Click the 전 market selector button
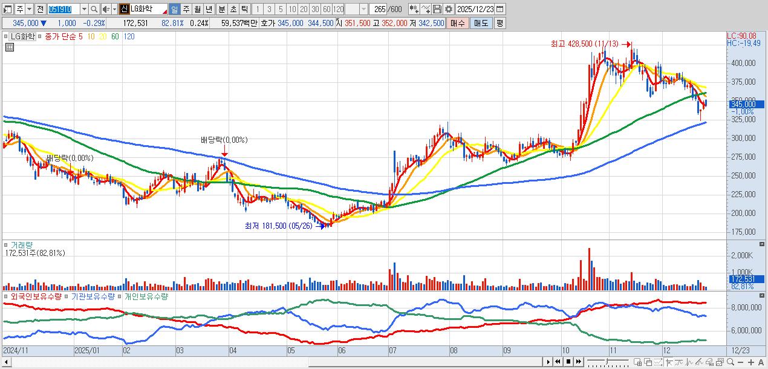768x369 pixels. click(40, 9)
